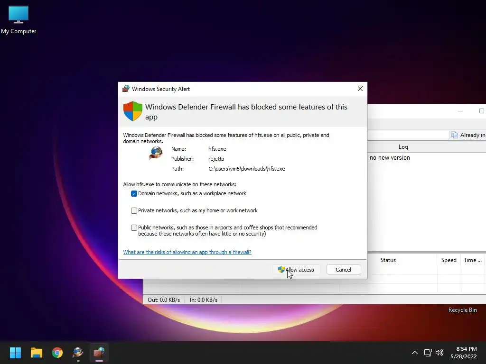Open the clock and date panel

point(464,353)
